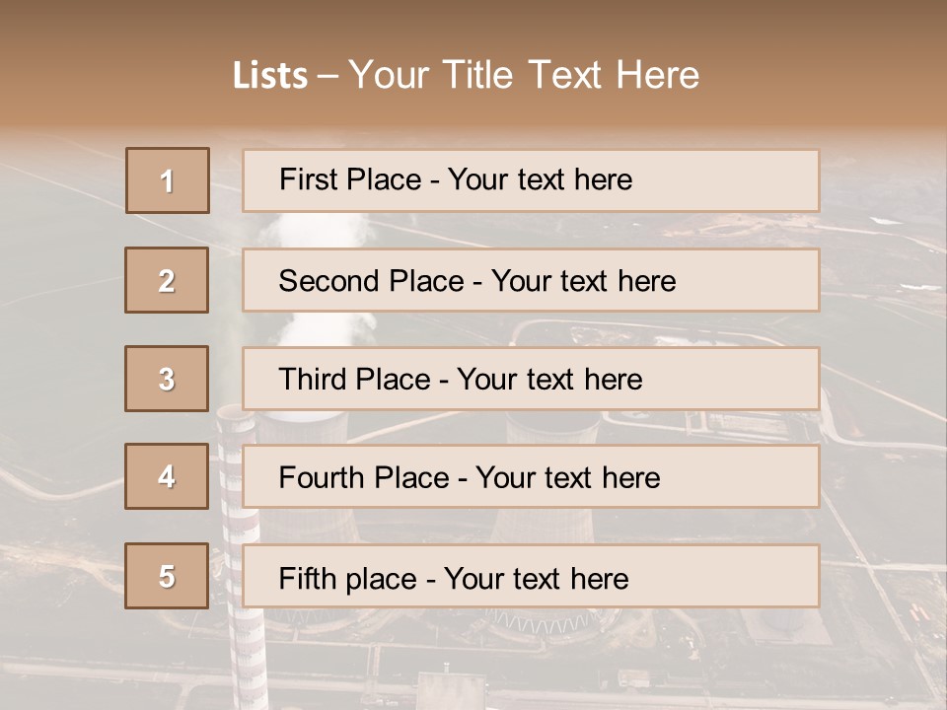
Task: Click the number 1 box
Action: point(168,180)
